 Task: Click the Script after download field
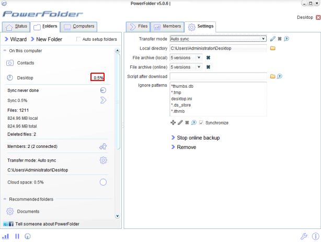[218, 76]
